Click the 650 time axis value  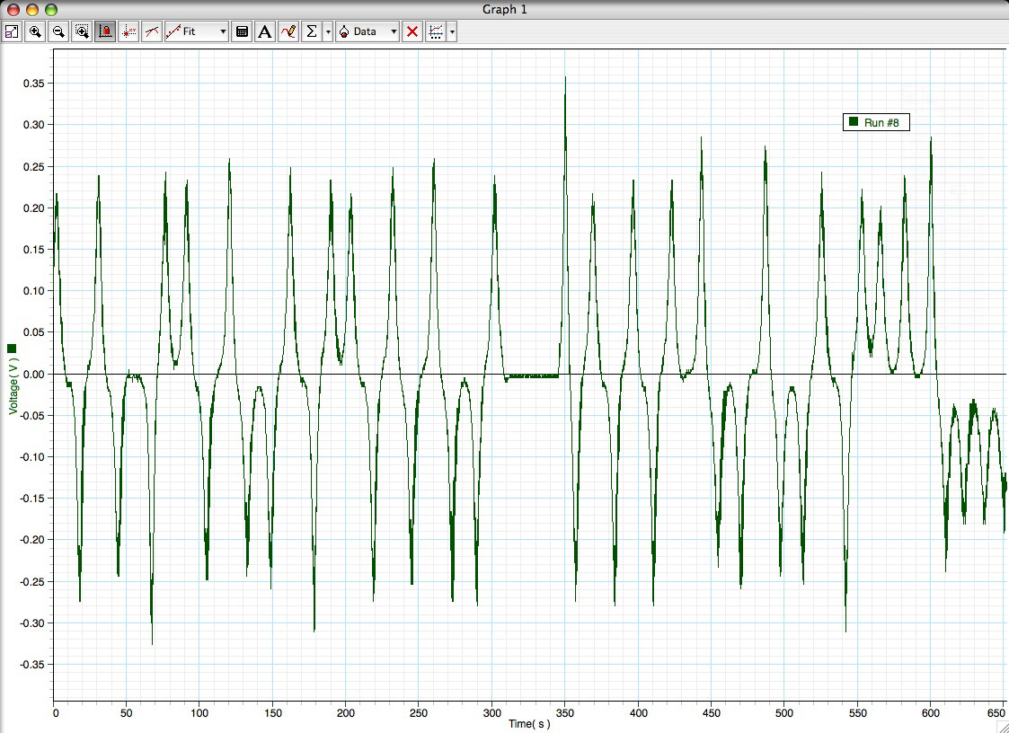(x=995, y=713)
